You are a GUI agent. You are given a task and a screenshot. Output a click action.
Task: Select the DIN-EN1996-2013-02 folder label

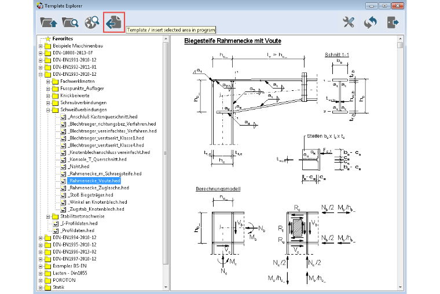[74, 252]
